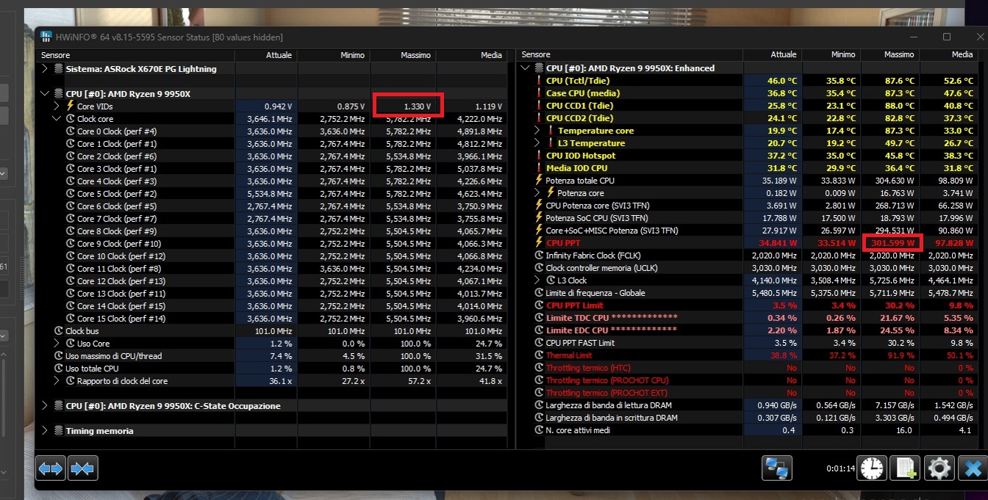Click thermometer icon of CPU IOD Hotspot
This screenshot has height=500, width=988.
pos(538,156)
